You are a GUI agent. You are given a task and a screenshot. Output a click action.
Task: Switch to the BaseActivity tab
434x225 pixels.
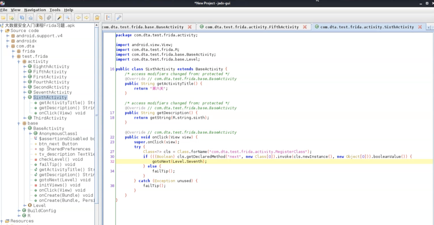(x=143, y=27)
